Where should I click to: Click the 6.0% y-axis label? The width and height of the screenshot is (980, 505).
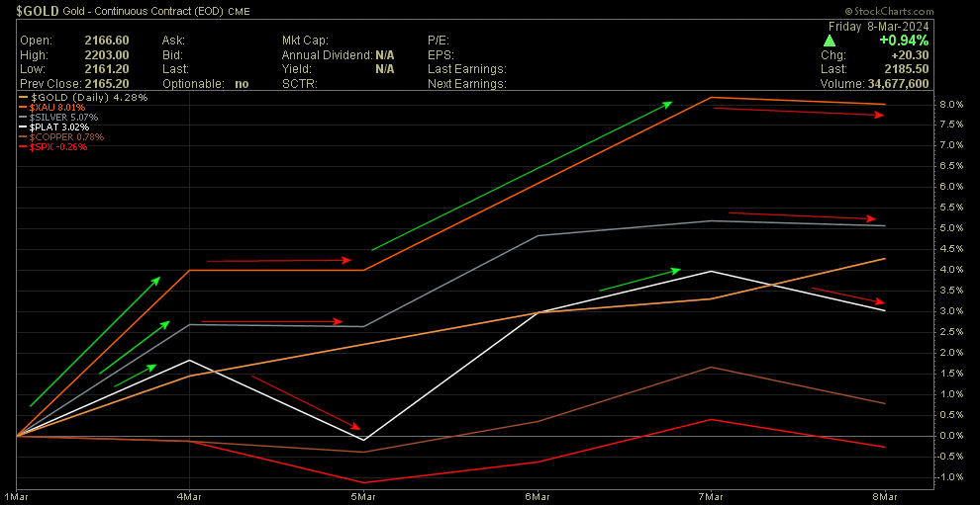(x=950, y=187)
